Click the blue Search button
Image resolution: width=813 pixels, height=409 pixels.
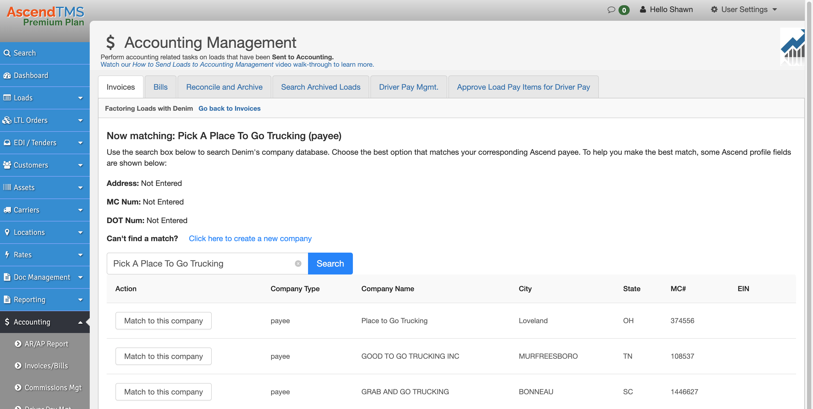click(330, 263)
